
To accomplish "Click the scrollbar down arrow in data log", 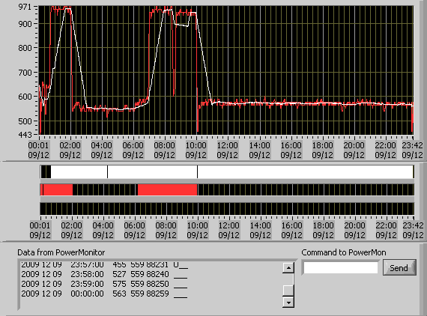I will [288, 302].
